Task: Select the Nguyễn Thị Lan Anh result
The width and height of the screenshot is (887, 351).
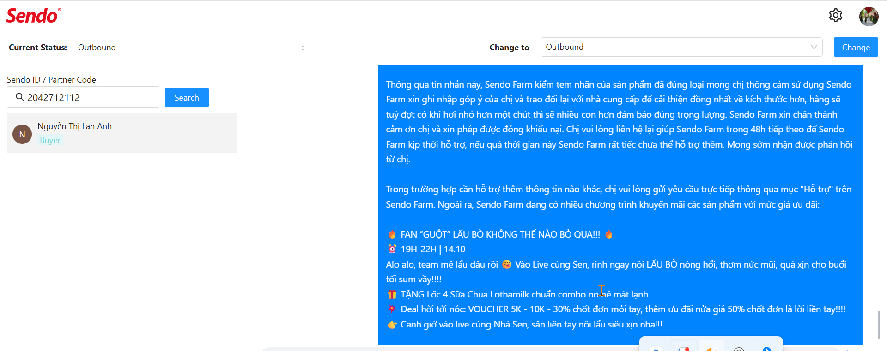Action: [122, 133]
